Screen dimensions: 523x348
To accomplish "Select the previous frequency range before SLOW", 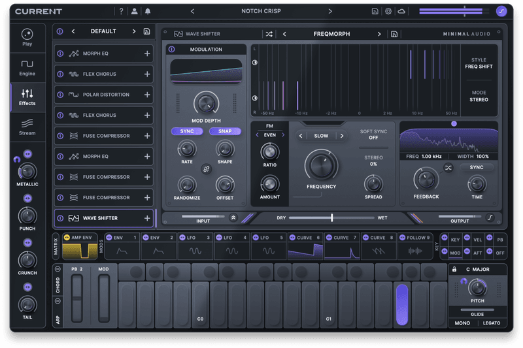I will (300, 136).
